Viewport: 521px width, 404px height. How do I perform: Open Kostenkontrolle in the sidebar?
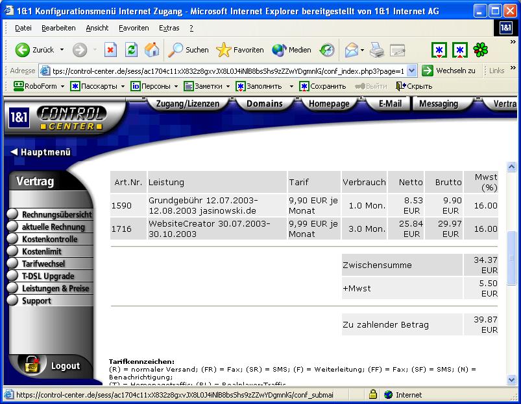click(50, 239)
